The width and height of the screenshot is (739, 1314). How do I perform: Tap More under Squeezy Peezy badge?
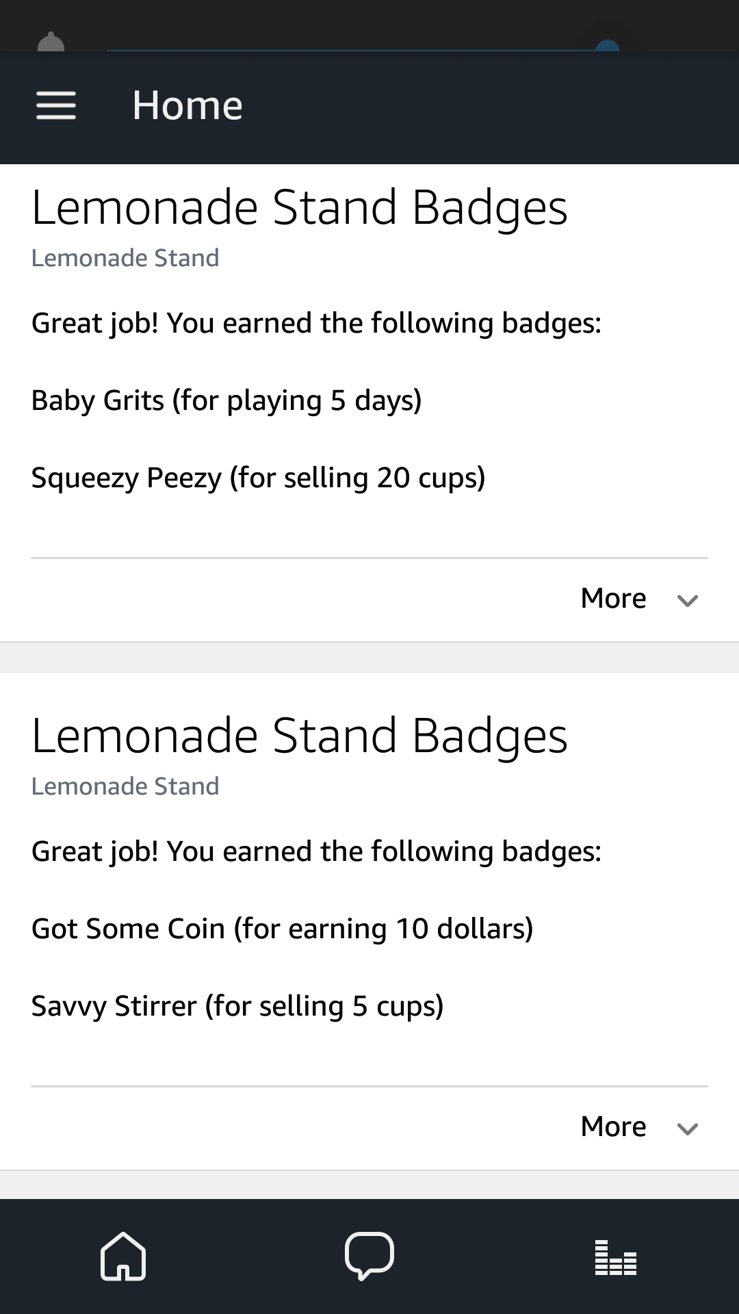click(613, 599)
